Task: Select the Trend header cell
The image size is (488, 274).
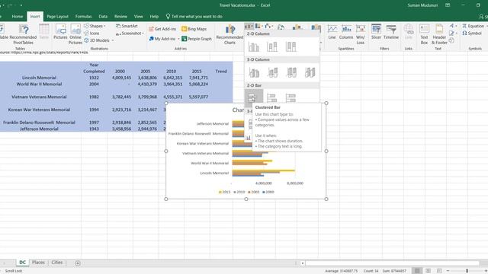Action: [x=221, y=71]
